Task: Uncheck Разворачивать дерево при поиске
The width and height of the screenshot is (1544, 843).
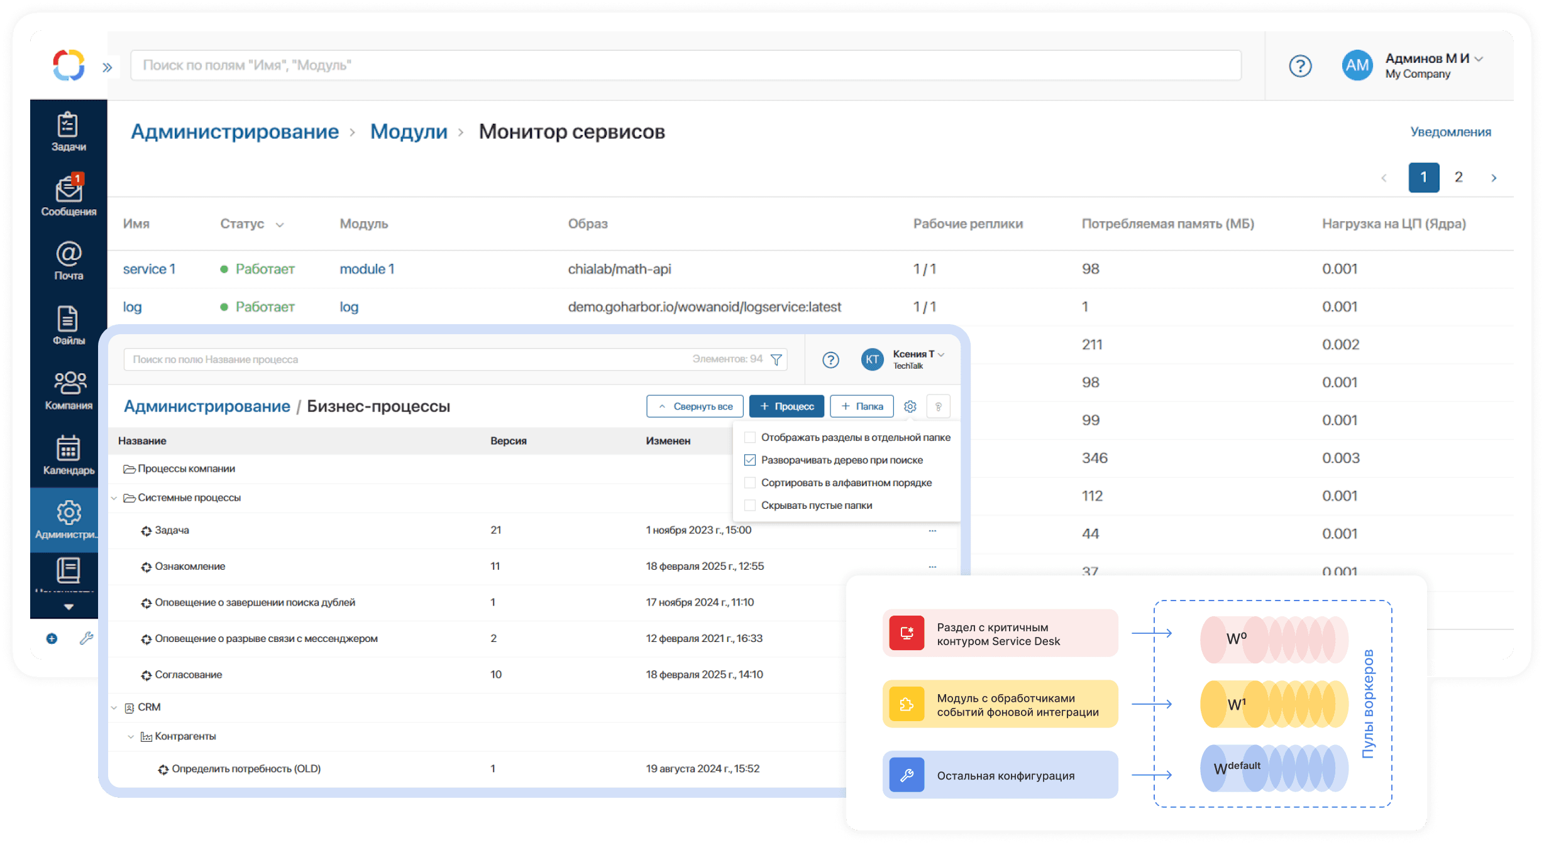Action: [750, 460]
